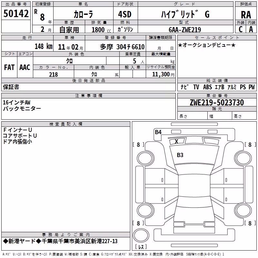Select registration number 多摩 304チ6610
The image size is (258, 258).
click(x=122, y=47)
